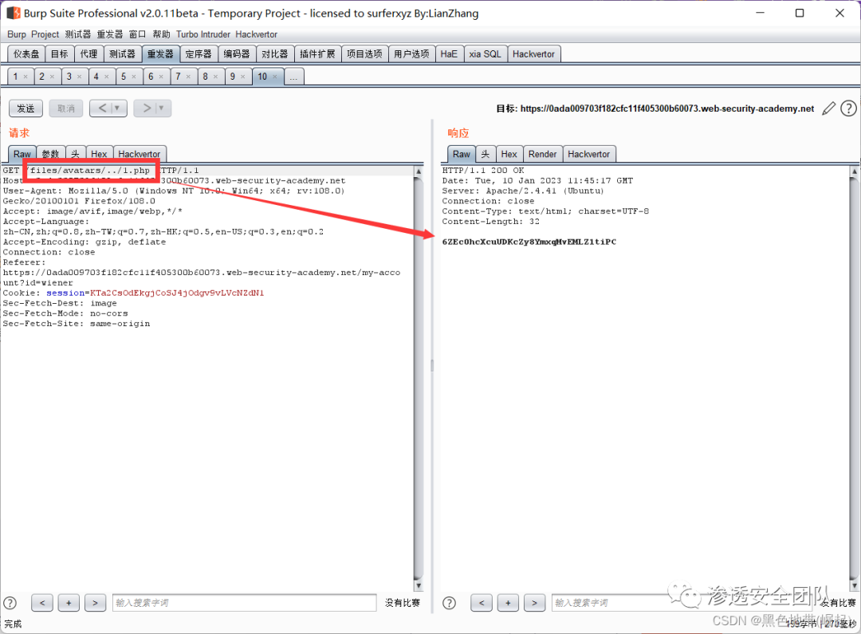Click the request panel help icon
Viewport: 861px width, 634px height.
10,603
